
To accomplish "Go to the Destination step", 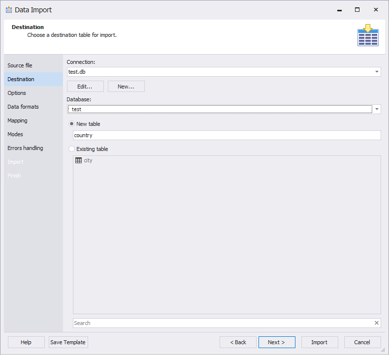I will 33,79.
